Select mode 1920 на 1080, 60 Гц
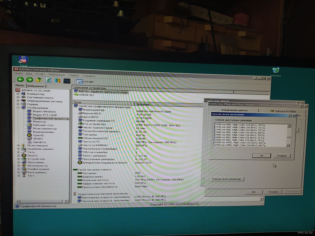This screenshot has height=236, width=315. [240, 145]
